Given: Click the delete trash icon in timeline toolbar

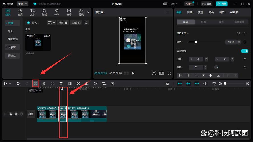Looking at the screenshot, I should point(61,83).
